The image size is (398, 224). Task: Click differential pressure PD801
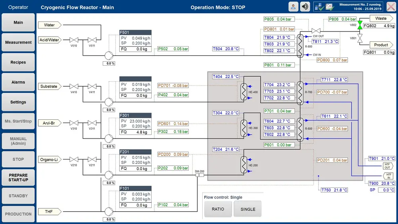coord(279,29)
